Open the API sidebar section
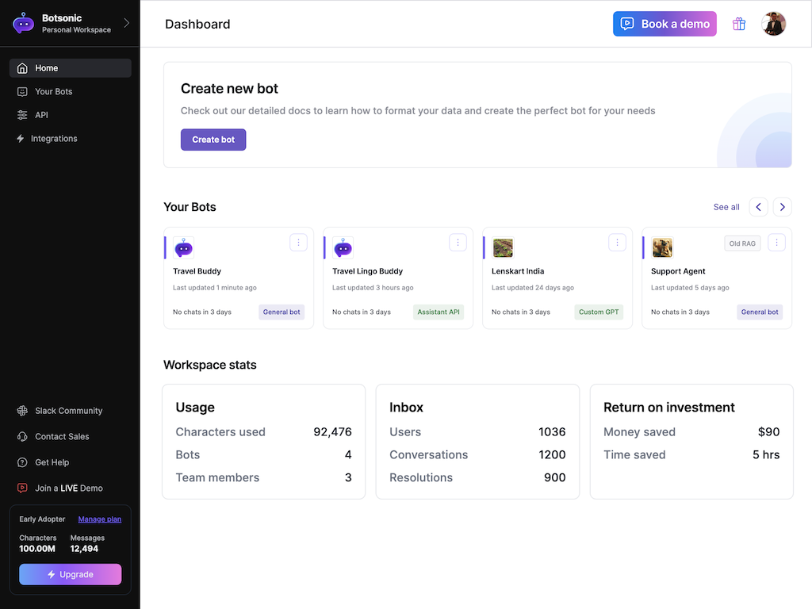 tap(41, 115)
